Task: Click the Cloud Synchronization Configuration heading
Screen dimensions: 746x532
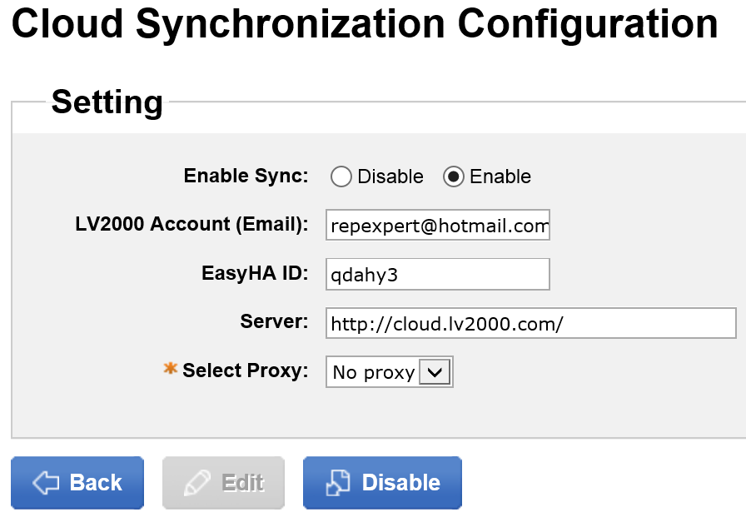Action: point(365,24)
